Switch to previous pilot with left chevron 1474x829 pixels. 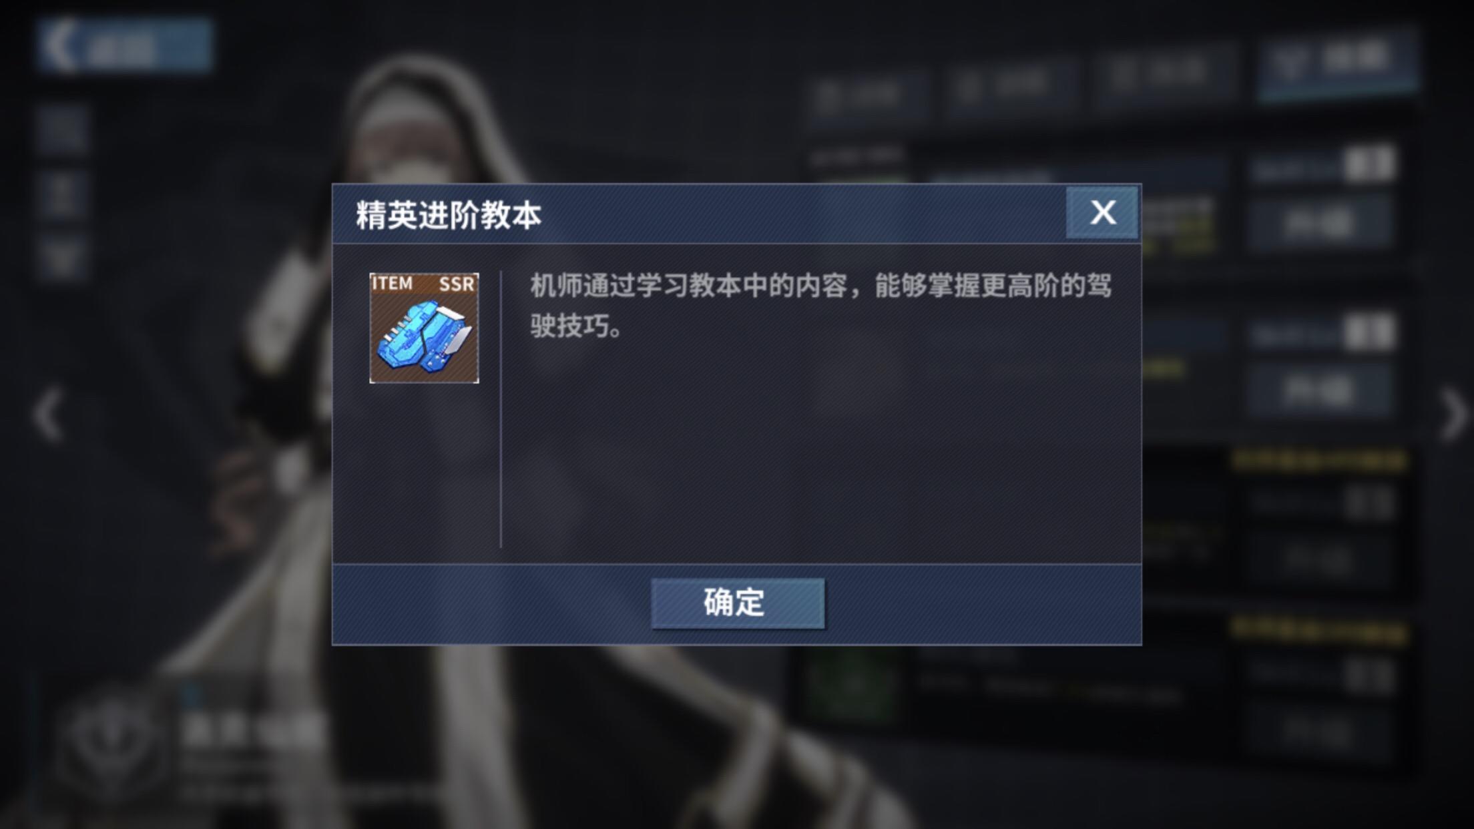tap(48, 415)
